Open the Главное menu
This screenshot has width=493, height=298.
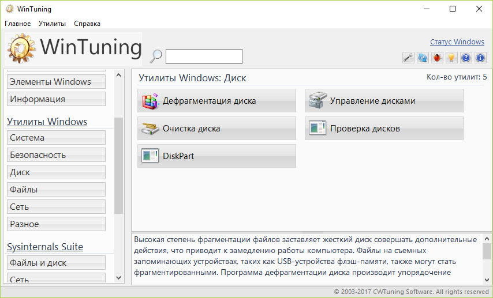(17, 24)
